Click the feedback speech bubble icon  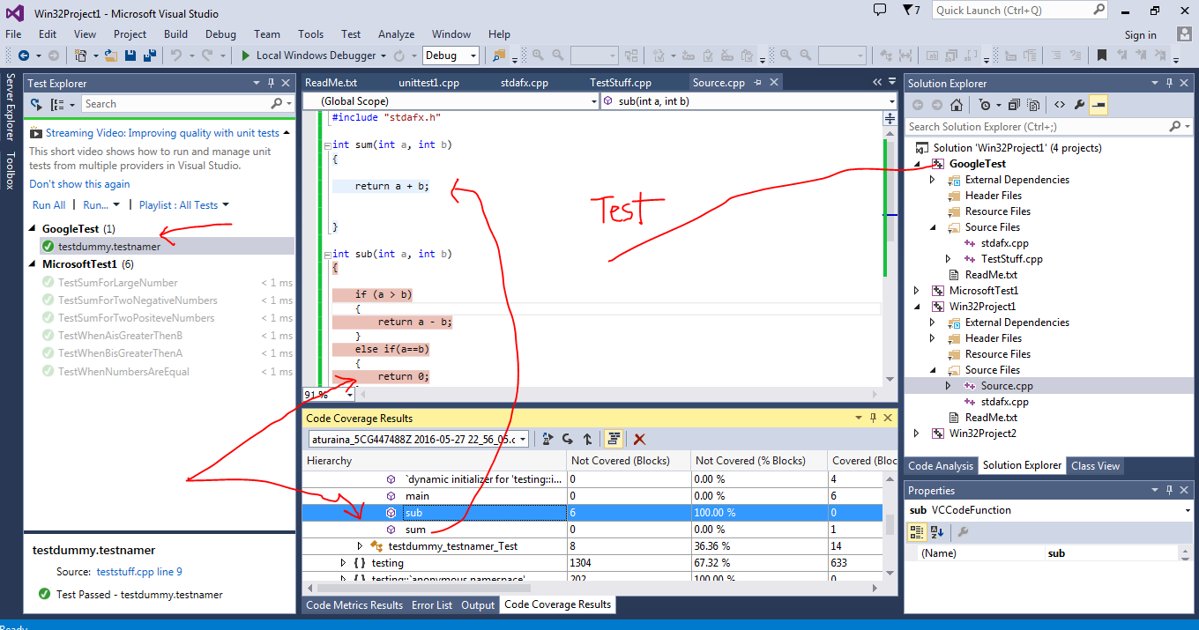[x=879, y=11]
